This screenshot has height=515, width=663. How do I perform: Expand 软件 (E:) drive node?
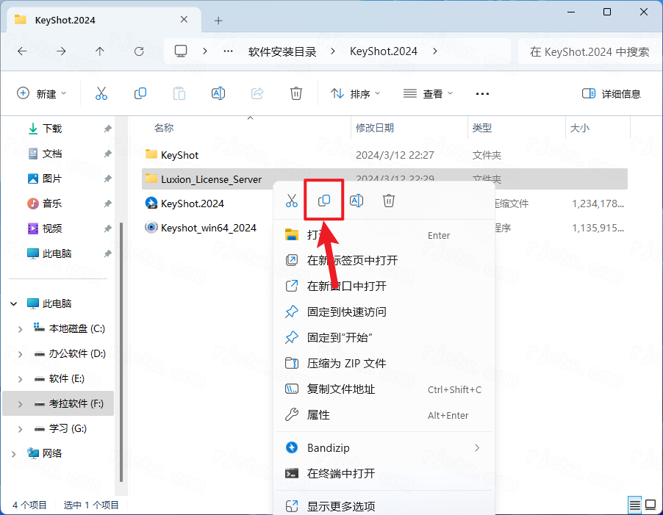[20, 379]
